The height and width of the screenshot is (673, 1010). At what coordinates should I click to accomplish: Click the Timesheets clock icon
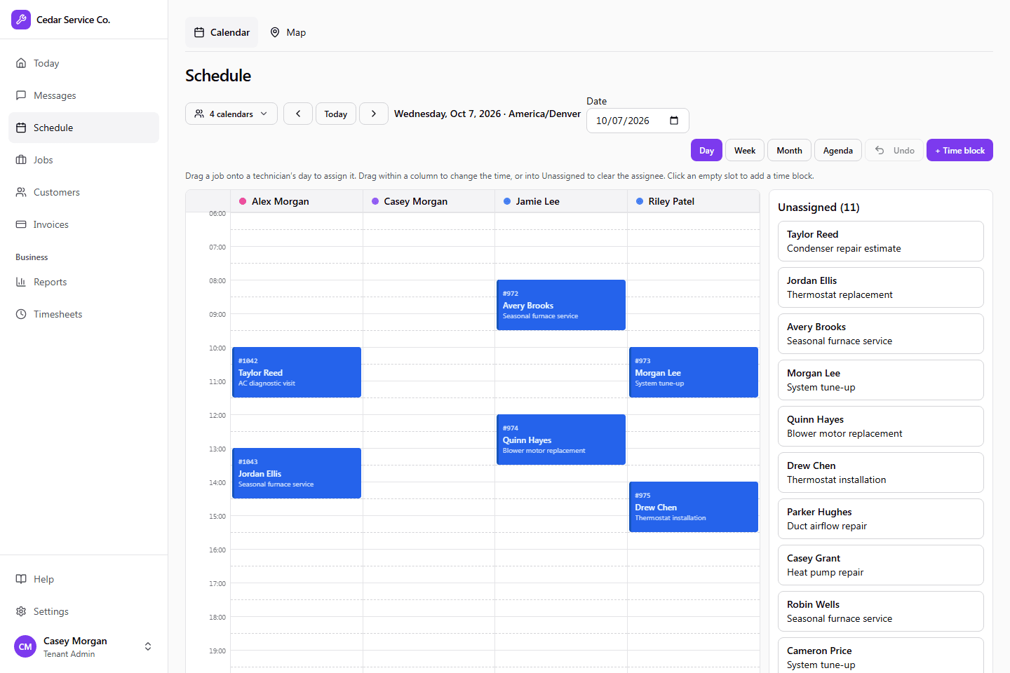point(21,314)
